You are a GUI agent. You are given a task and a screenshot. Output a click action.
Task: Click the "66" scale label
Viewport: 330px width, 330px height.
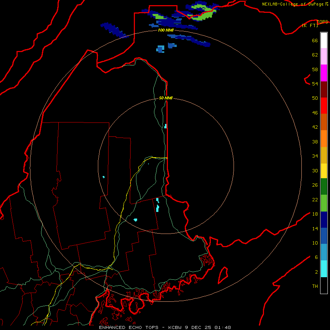point(315,40)
